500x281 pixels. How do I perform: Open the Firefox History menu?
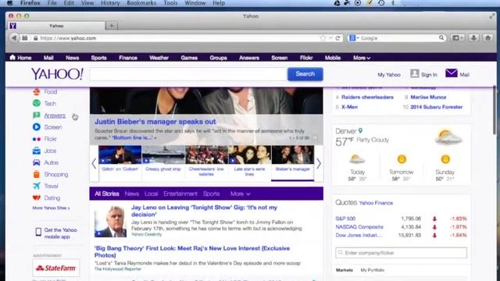pyautogui.click(x=110, y=3)
